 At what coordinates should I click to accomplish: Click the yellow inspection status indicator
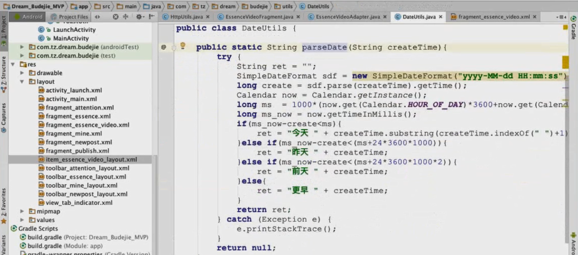point(565,27)
